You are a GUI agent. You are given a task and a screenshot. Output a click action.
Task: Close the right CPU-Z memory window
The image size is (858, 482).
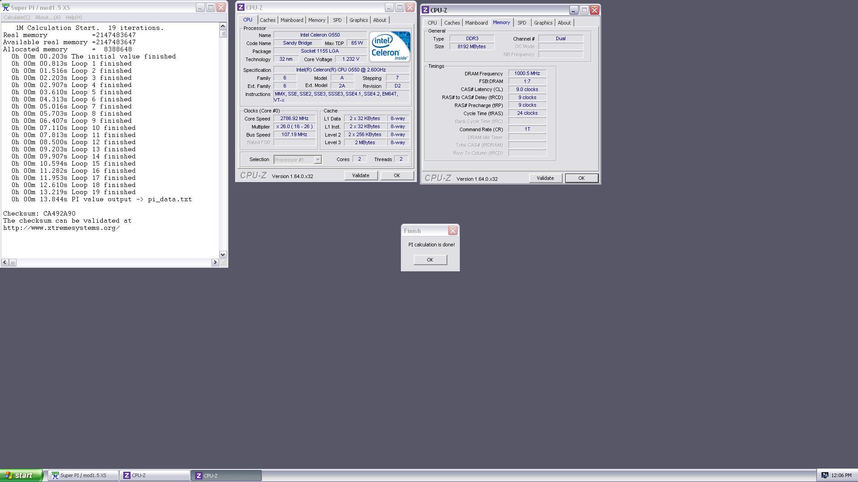[594, 10]
